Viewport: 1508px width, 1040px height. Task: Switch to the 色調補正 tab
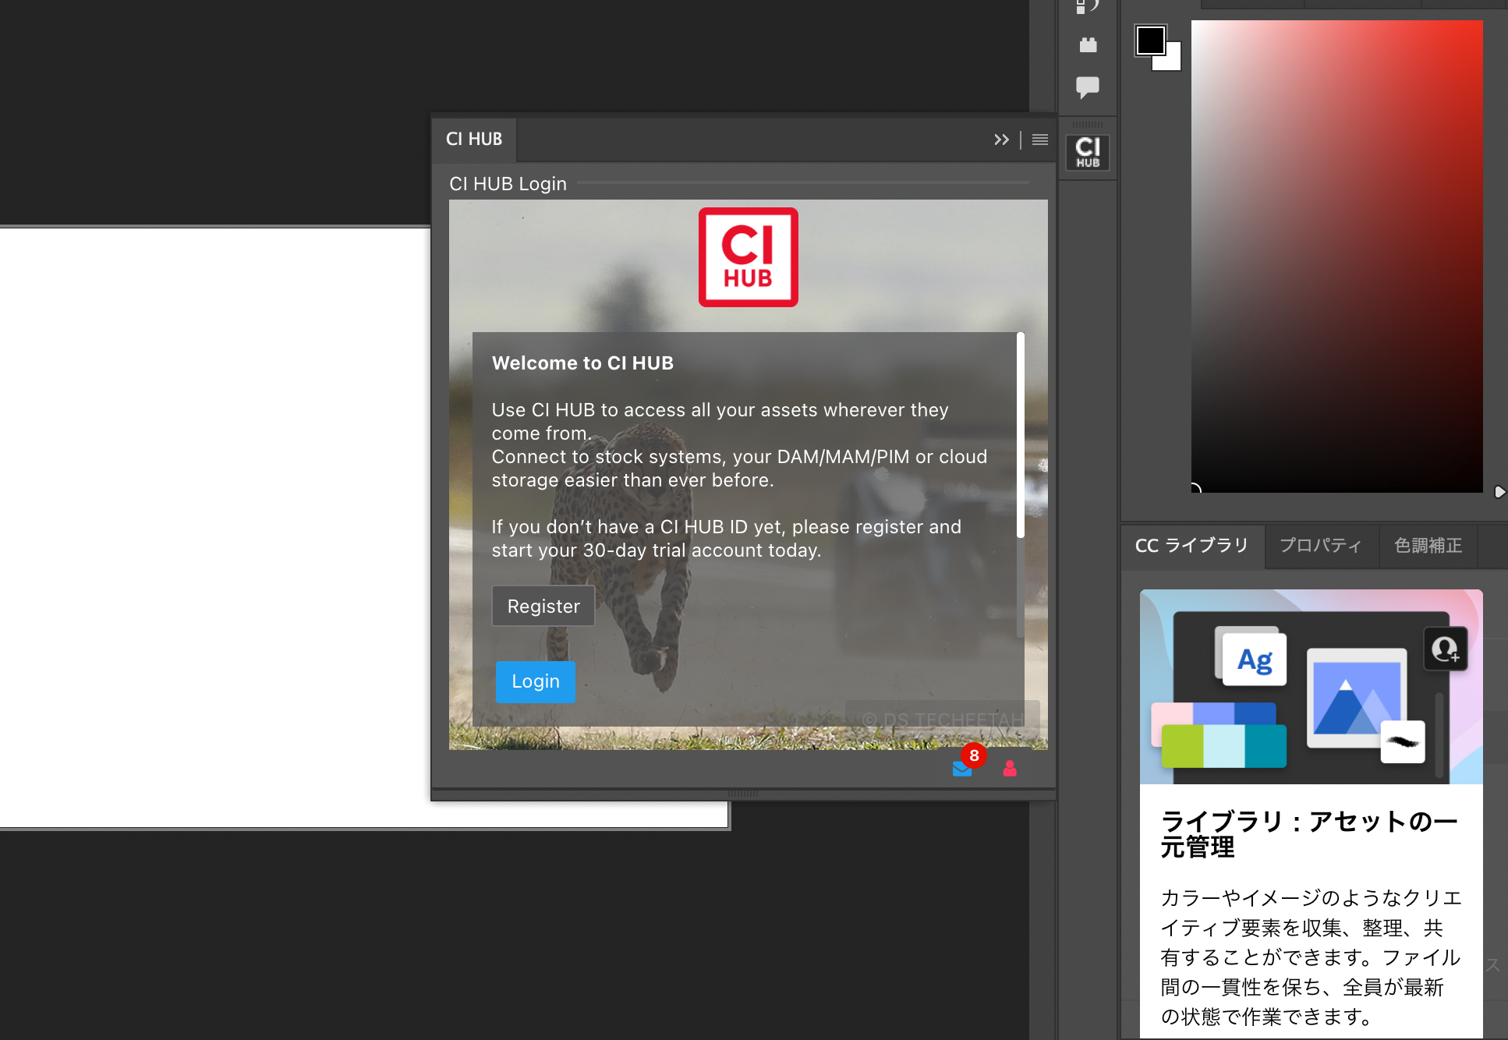tap(1428, 546)
